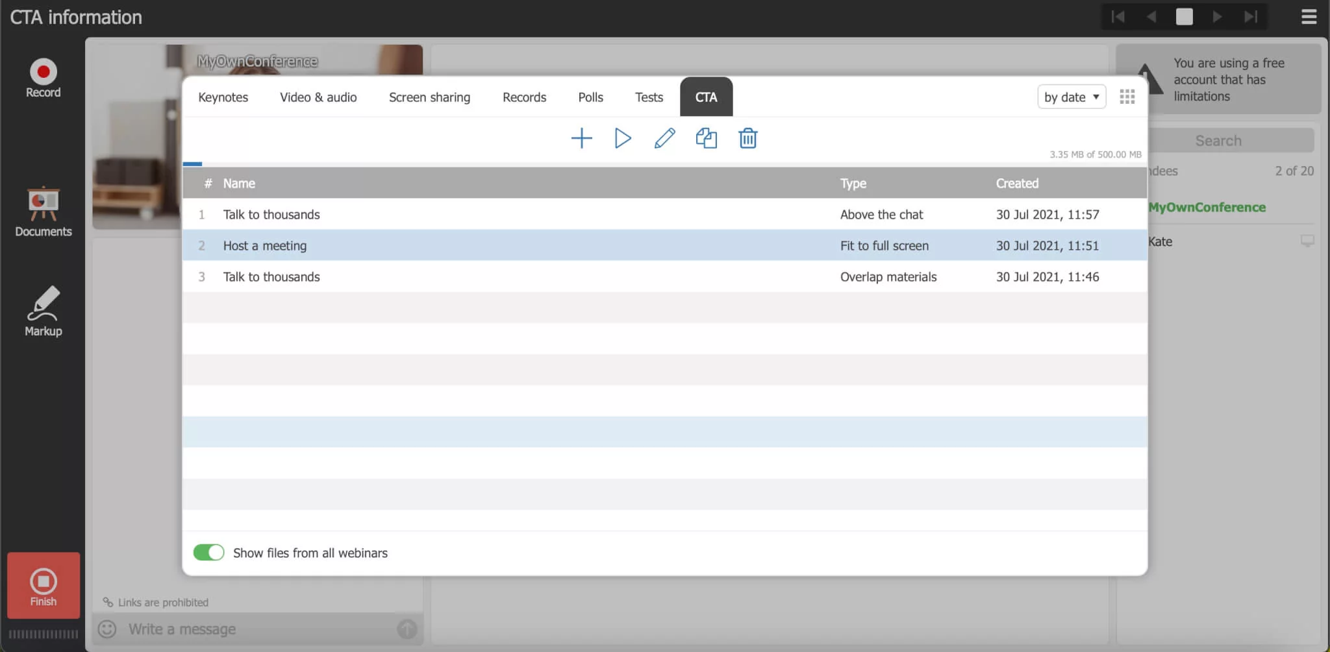Click the plus icon to add CTA

tap(581, 138)
